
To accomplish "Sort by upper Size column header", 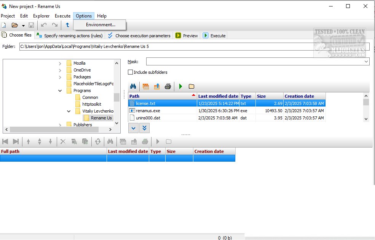I will tap(270, 96).
